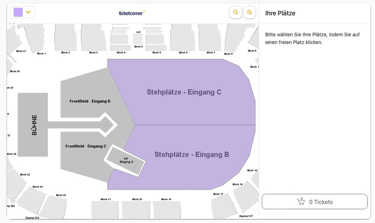Click the Frontfield - Eingang D area
375x223 pixels.
pos(90,101)
